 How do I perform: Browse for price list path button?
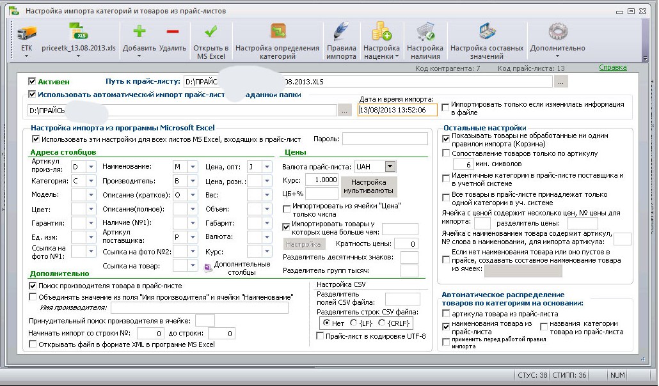click(560, 82)
